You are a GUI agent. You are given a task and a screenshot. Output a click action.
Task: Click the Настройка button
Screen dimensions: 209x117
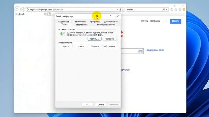[x=109, y=39]
